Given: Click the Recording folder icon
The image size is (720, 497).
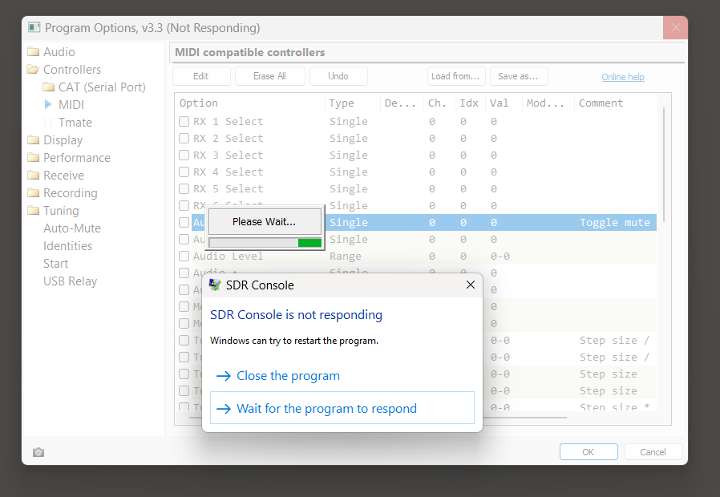Looking at the screenshot, I should pyautogui.click(x=33, y=193).
